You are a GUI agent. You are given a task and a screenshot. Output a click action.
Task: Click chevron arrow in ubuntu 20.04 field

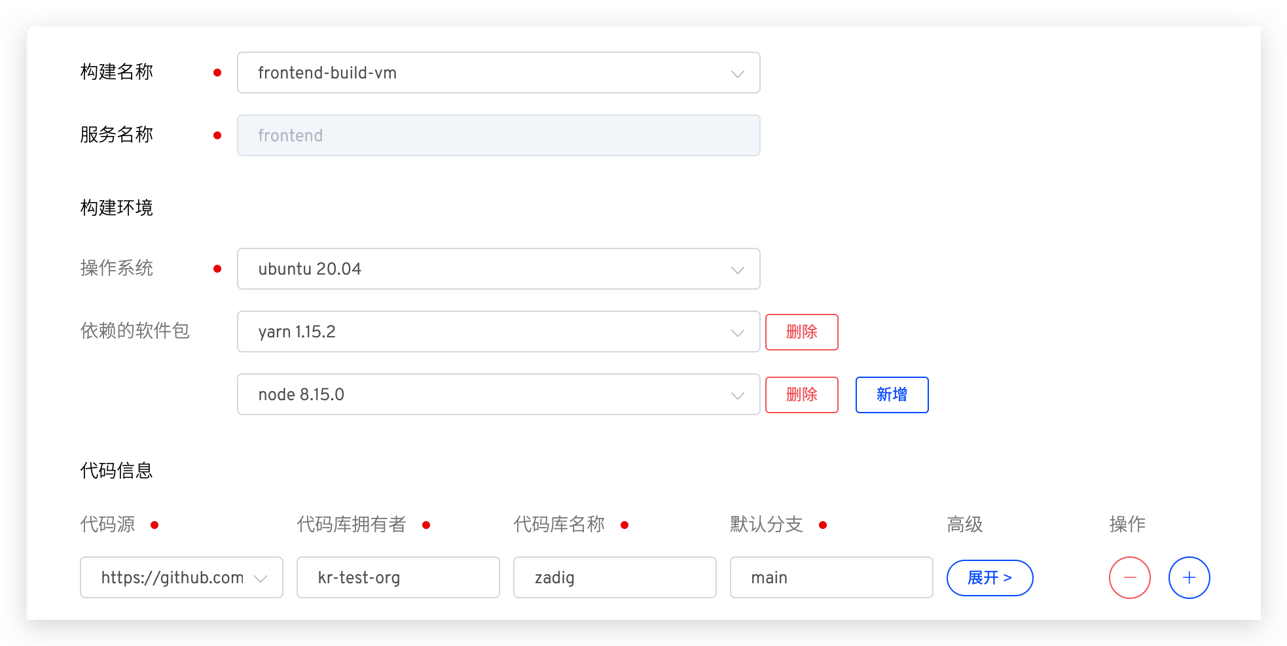737,270
